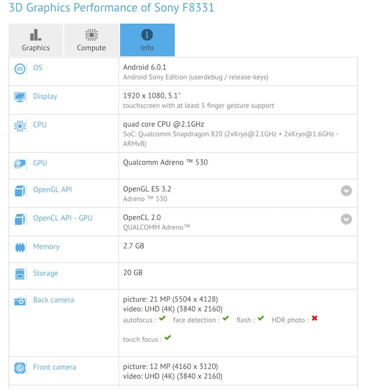Open the Graphics tab
This screenshot has width=381, height=389.
pos(36,40)
